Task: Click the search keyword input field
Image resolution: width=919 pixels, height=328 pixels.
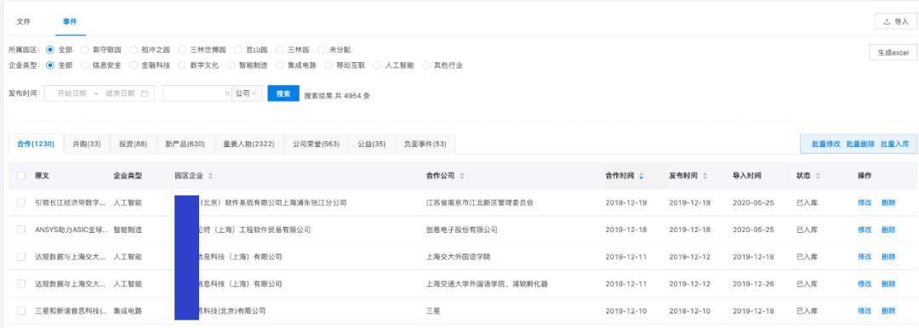Action: [x=193, y=93]
